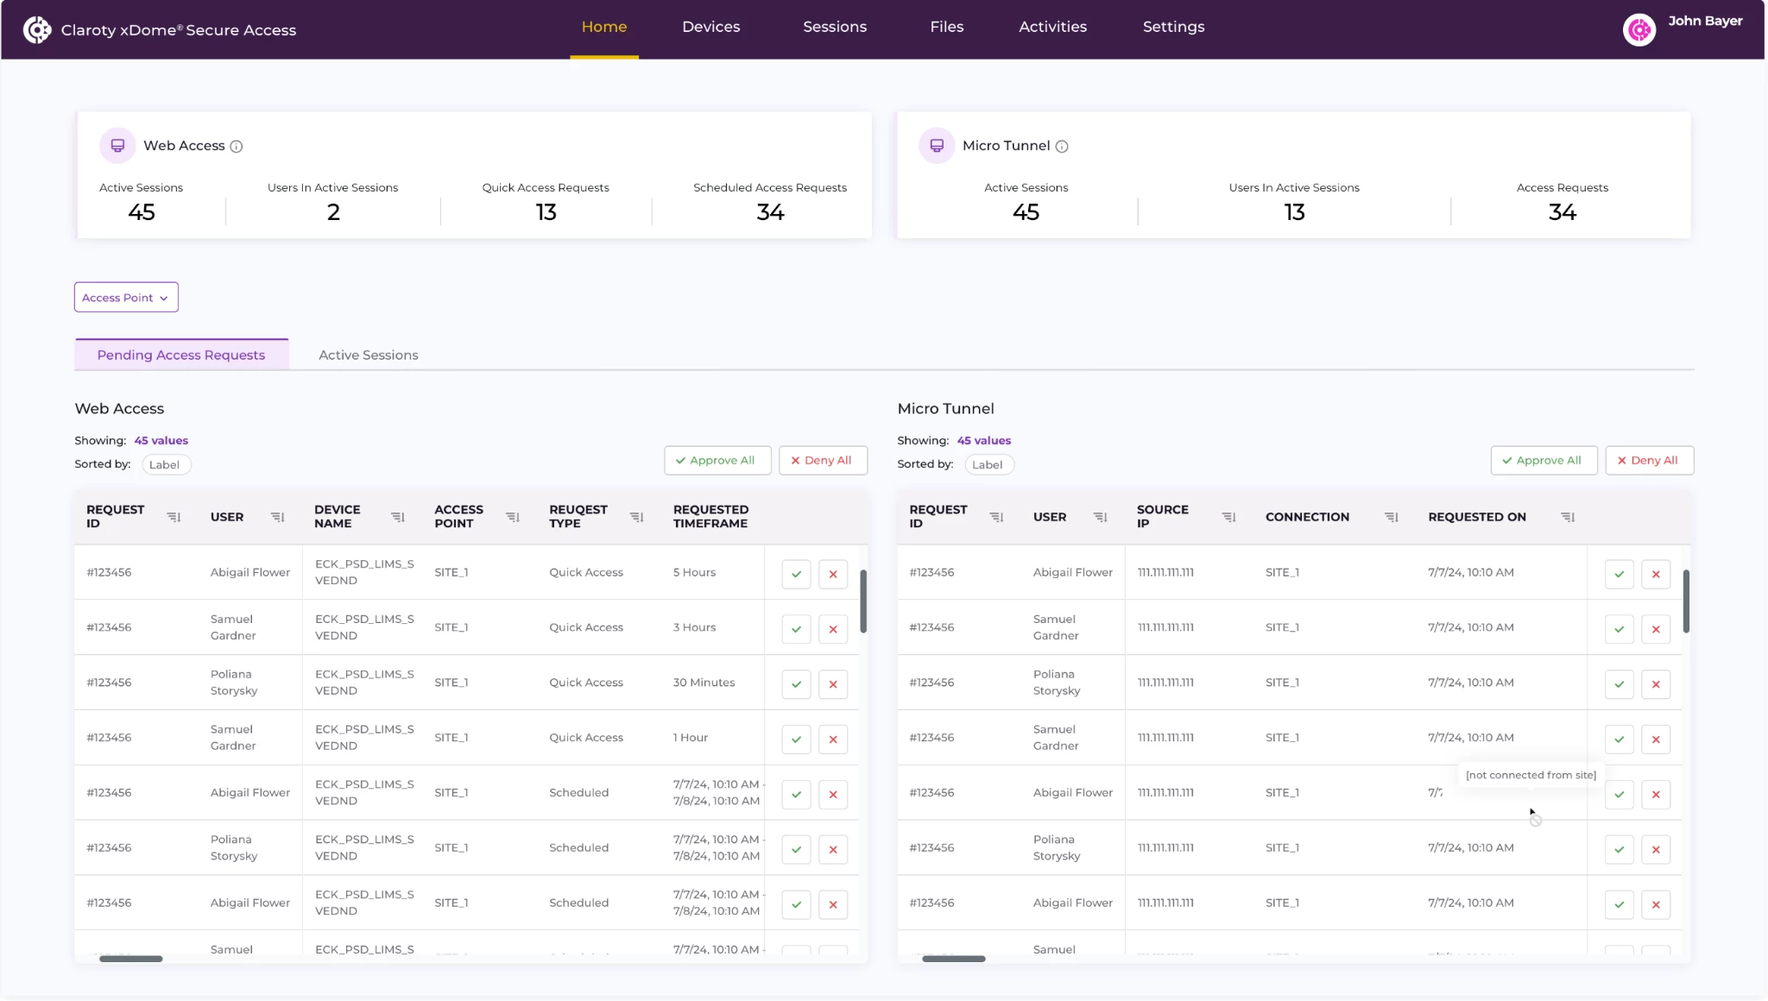The height and width of the screenshot is (1001, 1768).
Task: Click Web Access info icon
Action: (236, 147)
